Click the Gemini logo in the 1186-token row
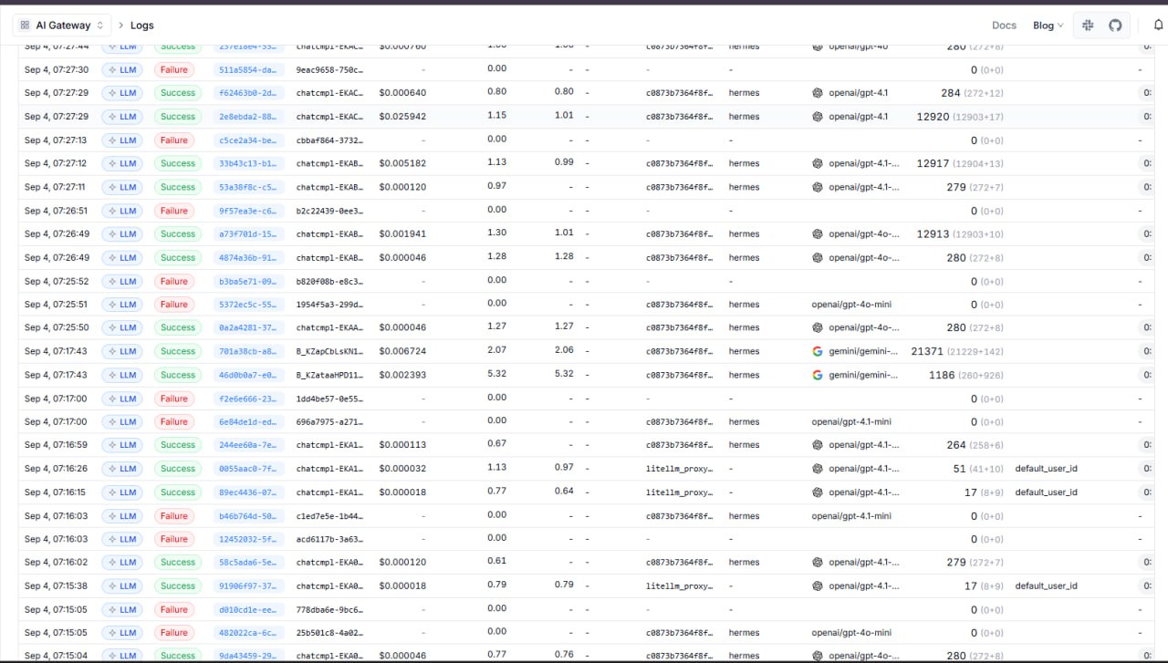The image size is (1168, 663). point(818,375)
